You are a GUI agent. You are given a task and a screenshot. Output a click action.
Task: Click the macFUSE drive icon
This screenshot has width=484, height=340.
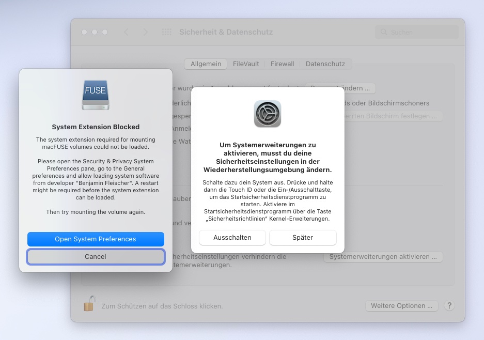coord(96,94)
